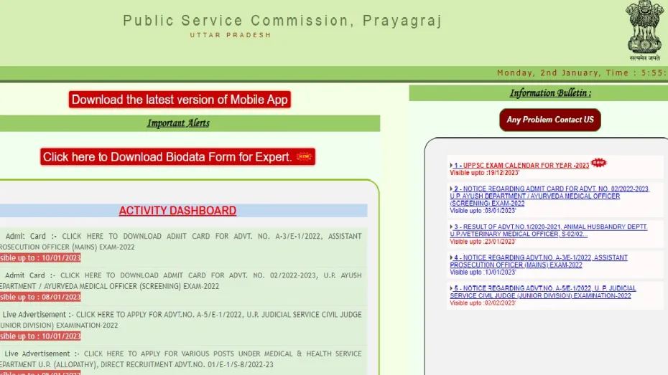Click the new badge beside Biodata Form

tap(304, 156)
